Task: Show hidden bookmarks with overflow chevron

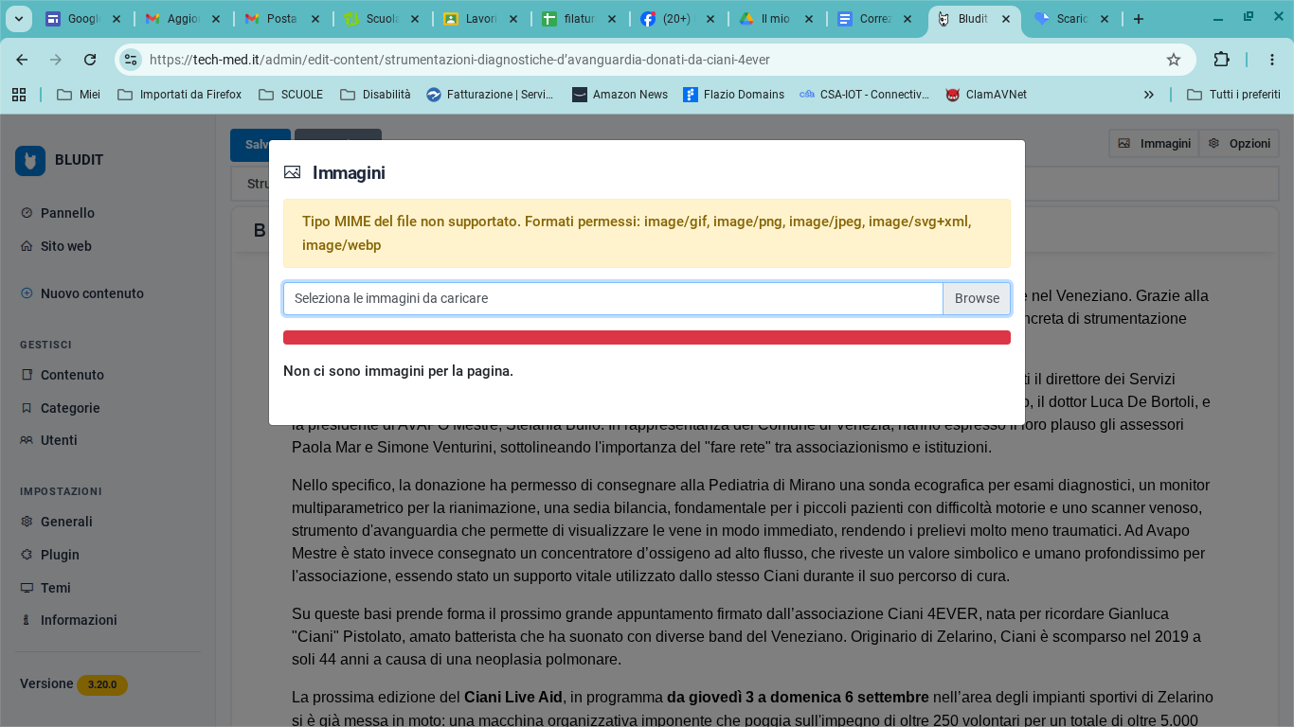Action: coord(1148,94)
